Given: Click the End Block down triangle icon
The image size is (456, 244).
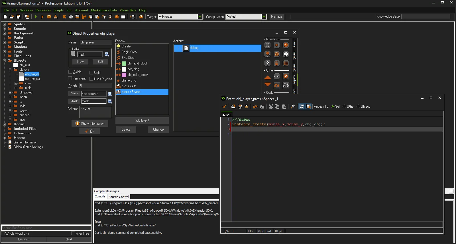Looking at the screenshot, I should 267,84.
